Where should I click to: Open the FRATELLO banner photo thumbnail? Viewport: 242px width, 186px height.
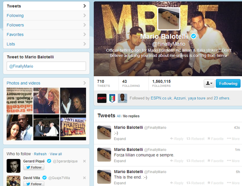[73, 127]
